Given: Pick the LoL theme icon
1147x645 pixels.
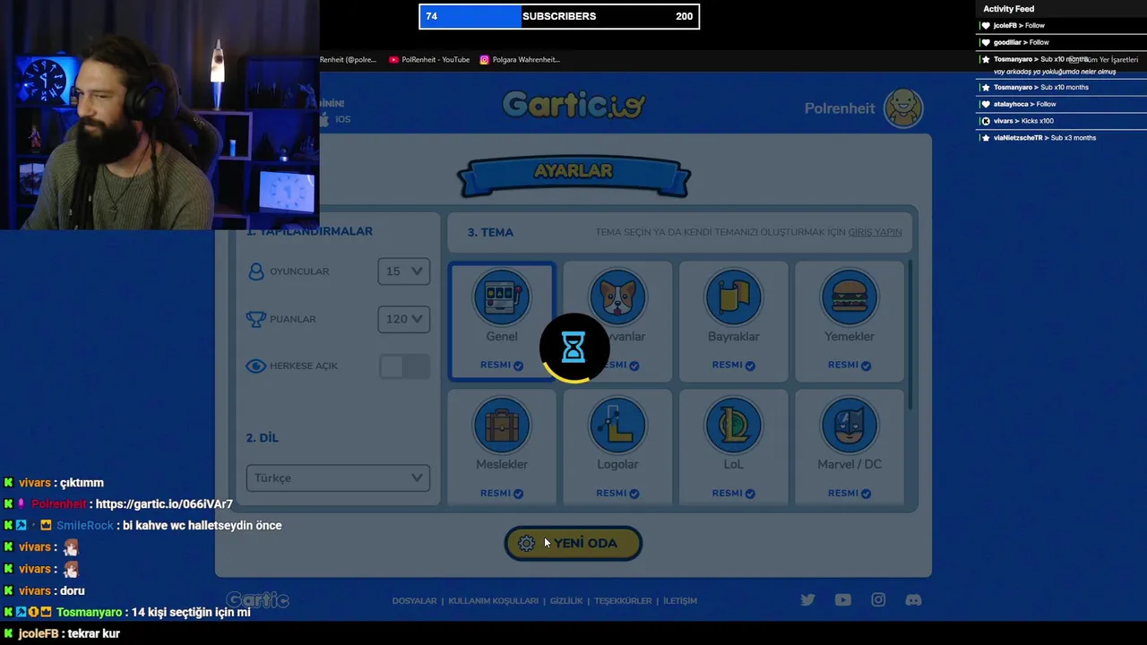Looking at the screenshot, I should [x=733, y=425].
